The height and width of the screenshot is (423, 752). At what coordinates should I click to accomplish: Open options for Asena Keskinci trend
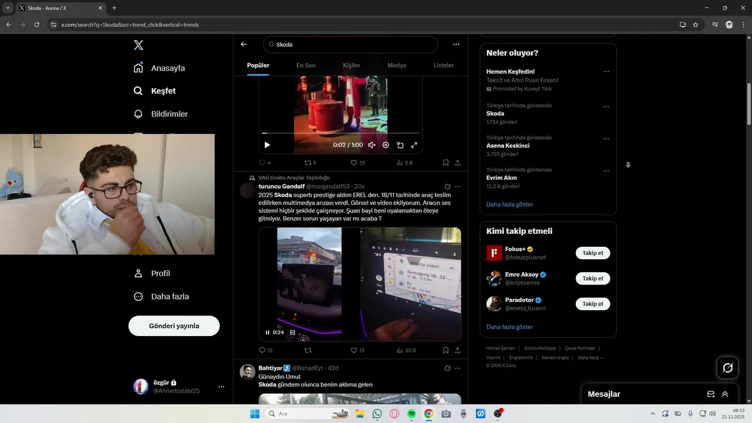(x=606, y=139)
